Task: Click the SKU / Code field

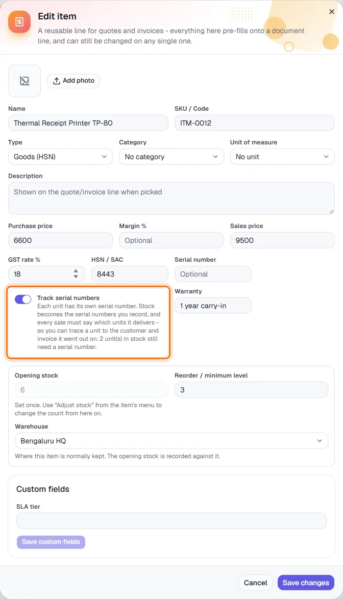Action: pyautogui.click(x=254, y=123)
